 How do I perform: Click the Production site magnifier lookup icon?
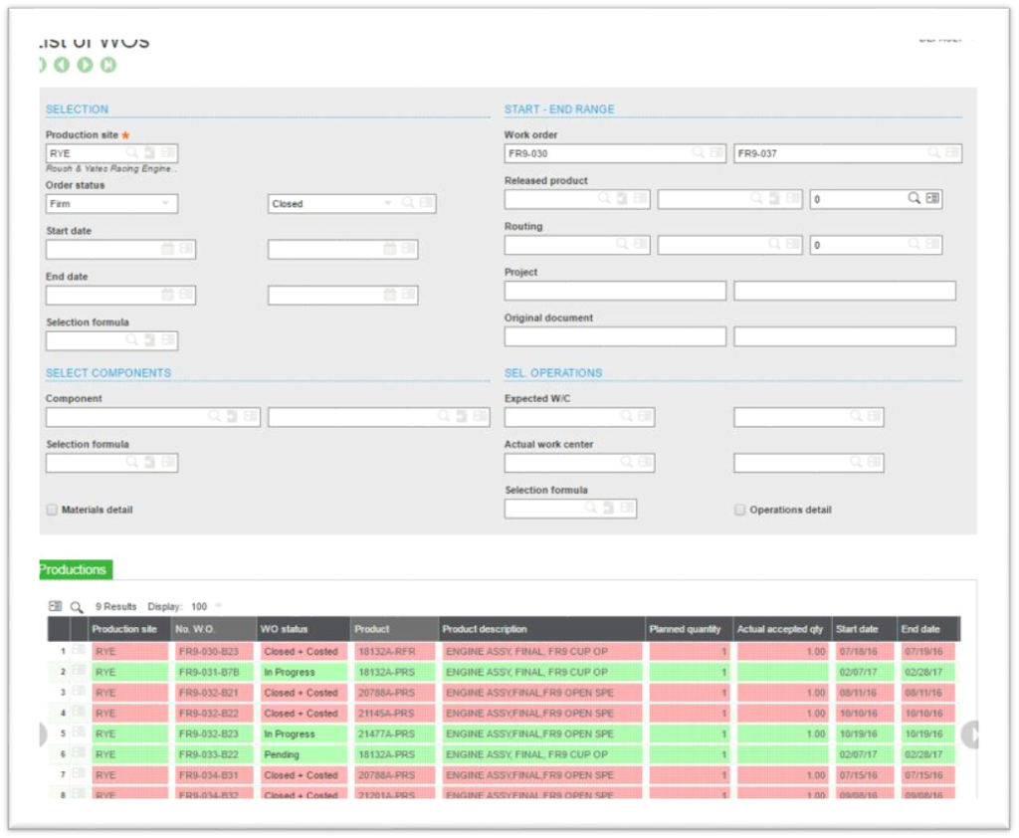(131, 153)
